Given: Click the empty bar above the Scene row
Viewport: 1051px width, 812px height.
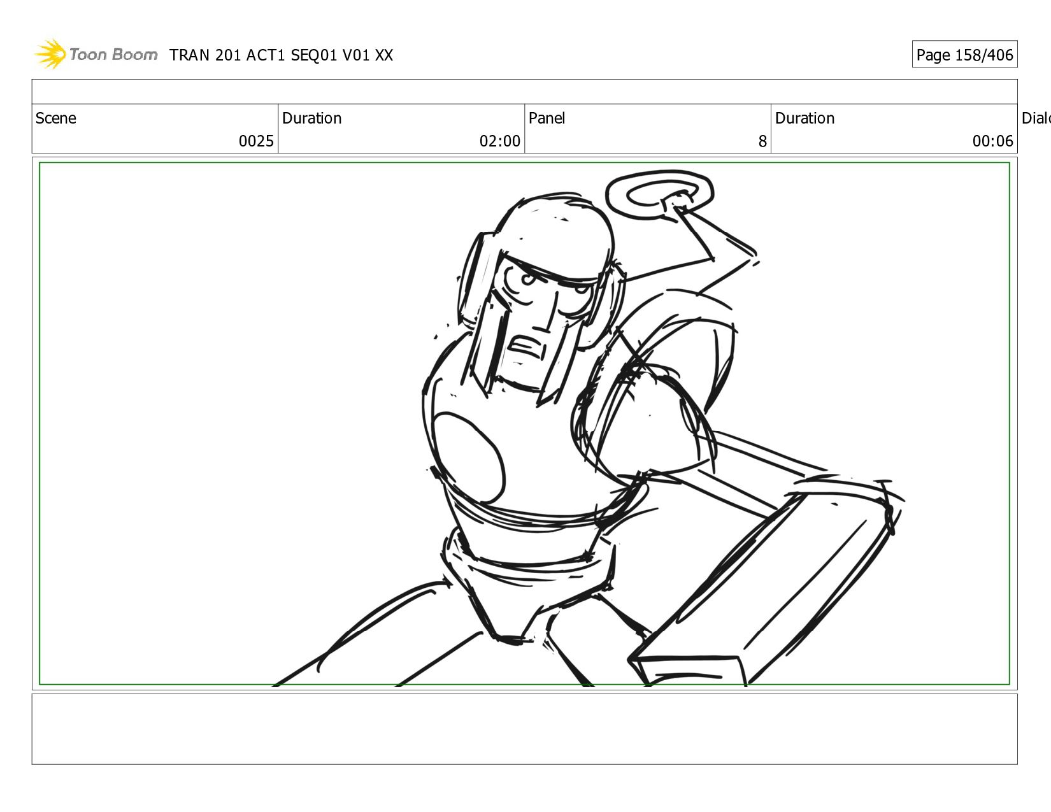Looking at the screenshot, I should coord(524,92).
